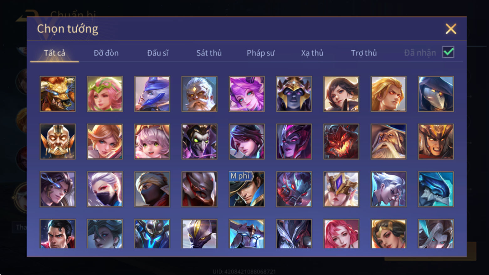Choose the grey-bearded wizard with hat
The width and height of the screenshot is (489, 275).
pos(389,142)
